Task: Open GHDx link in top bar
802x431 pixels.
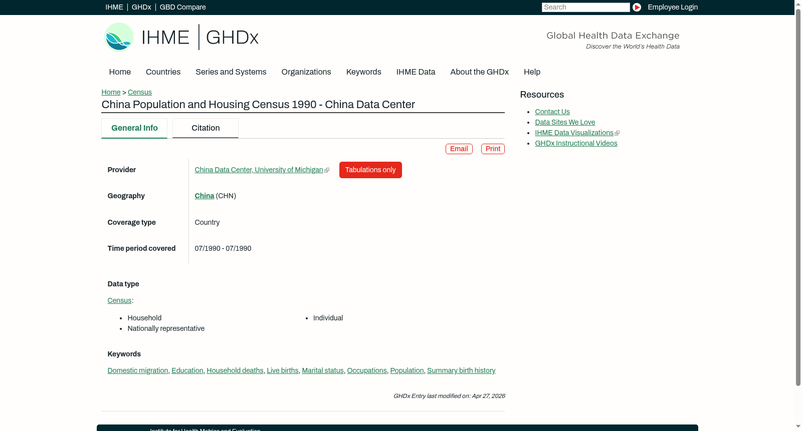Action: (x=141, y=7)
